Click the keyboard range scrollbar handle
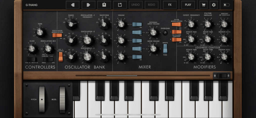Screen dimensions: 256x118 [x=122, y=76]
